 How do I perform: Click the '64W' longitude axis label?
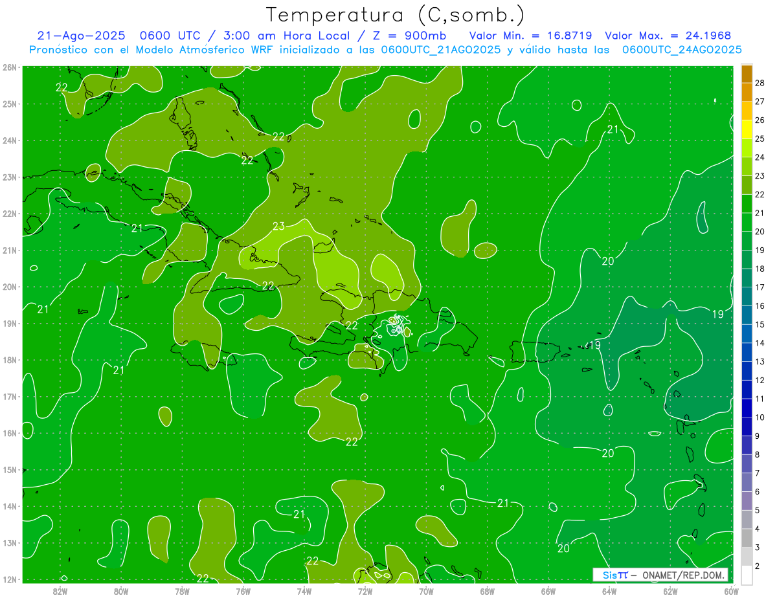tap(609, 591)
